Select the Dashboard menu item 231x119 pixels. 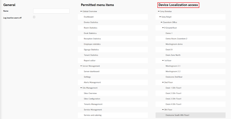tap(88, 17)
